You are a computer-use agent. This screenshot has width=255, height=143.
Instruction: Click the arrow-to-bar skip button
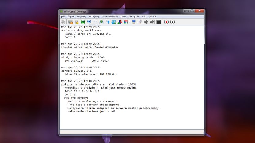[x=152, y=22]
